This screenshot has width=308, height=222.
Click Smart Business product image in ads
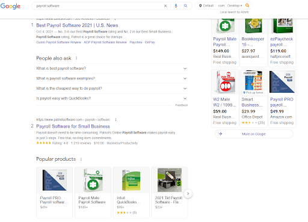253,80
